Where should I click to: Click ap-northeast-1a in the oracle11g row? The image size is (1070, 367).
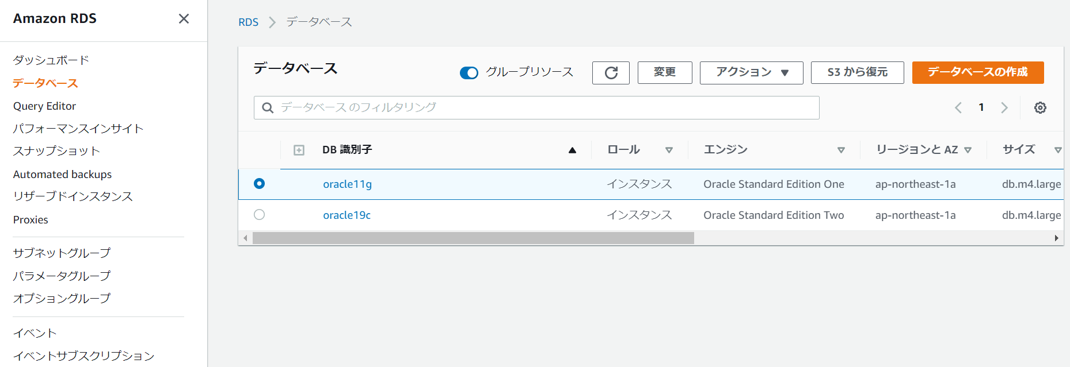tap(916, 184)
